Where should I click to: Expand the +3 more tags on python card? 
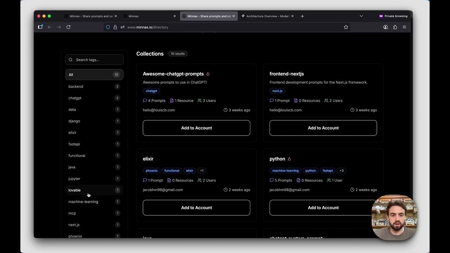[x=342, y=170]
